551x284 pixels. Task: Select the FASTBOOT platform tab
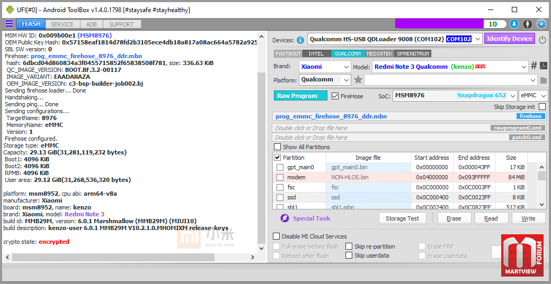288,53
